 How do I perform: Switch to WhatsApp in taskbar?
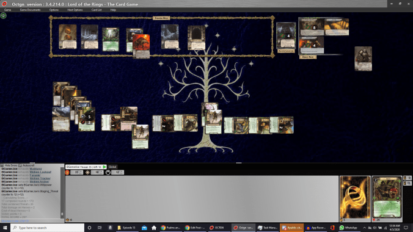pyautogui.click(x=349, y=228)
